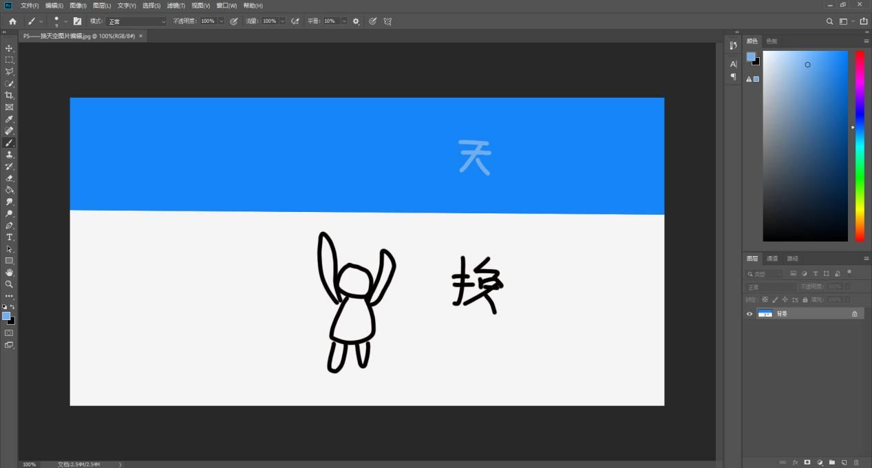
Task: Add a layer mask via bottom icon
Action: point(807,462)
